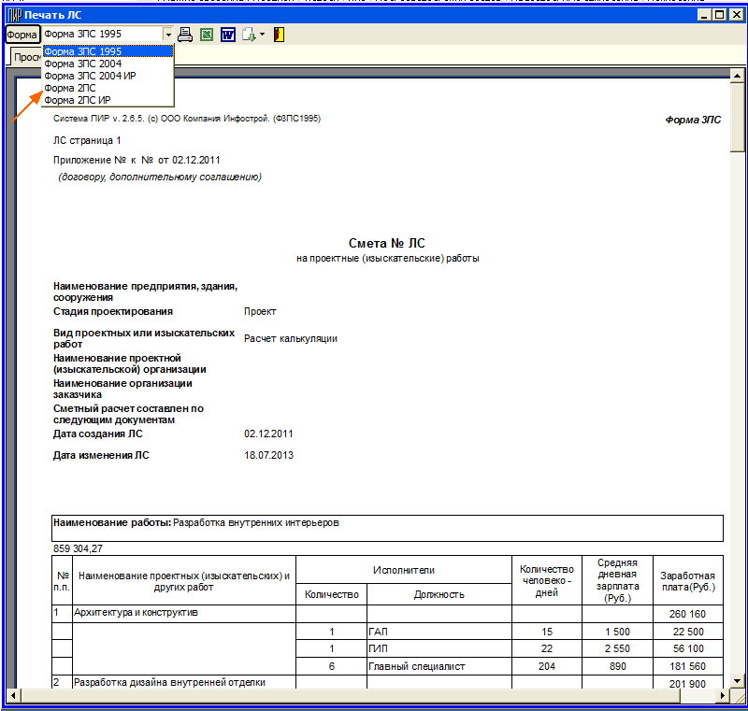Click the exit door icon
Image resolution: width=748 pixels, height=711 pixels.
[280, 35]
